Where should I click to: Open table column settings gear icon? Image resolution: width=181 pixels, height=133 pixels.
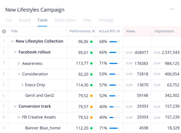4,32
